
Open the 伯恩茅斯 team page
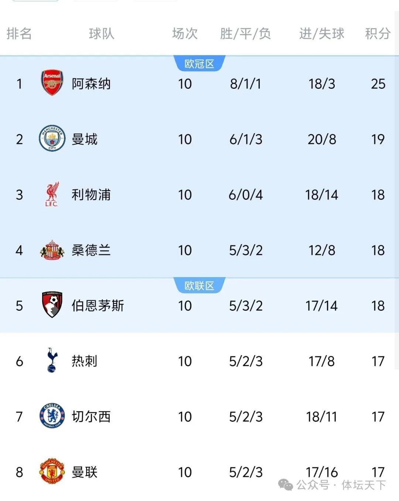point(98,306)
